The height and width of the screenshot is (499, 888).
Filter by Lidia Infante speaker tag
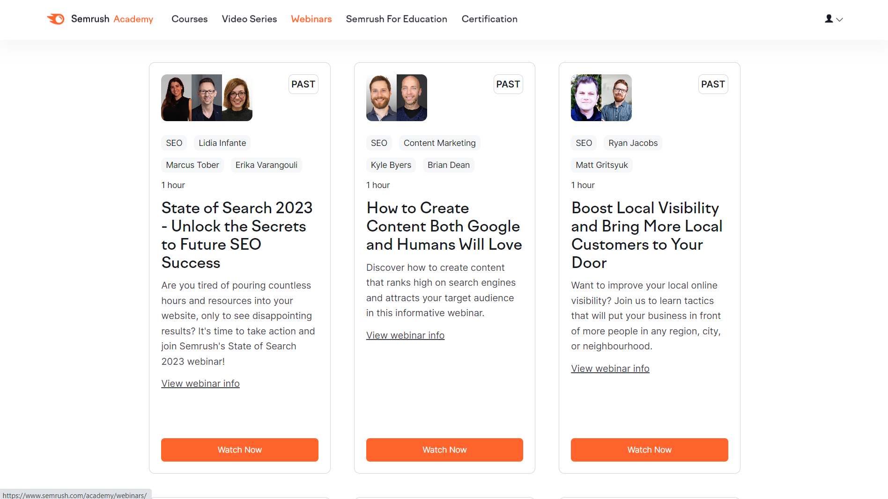(x=222, y=143)
